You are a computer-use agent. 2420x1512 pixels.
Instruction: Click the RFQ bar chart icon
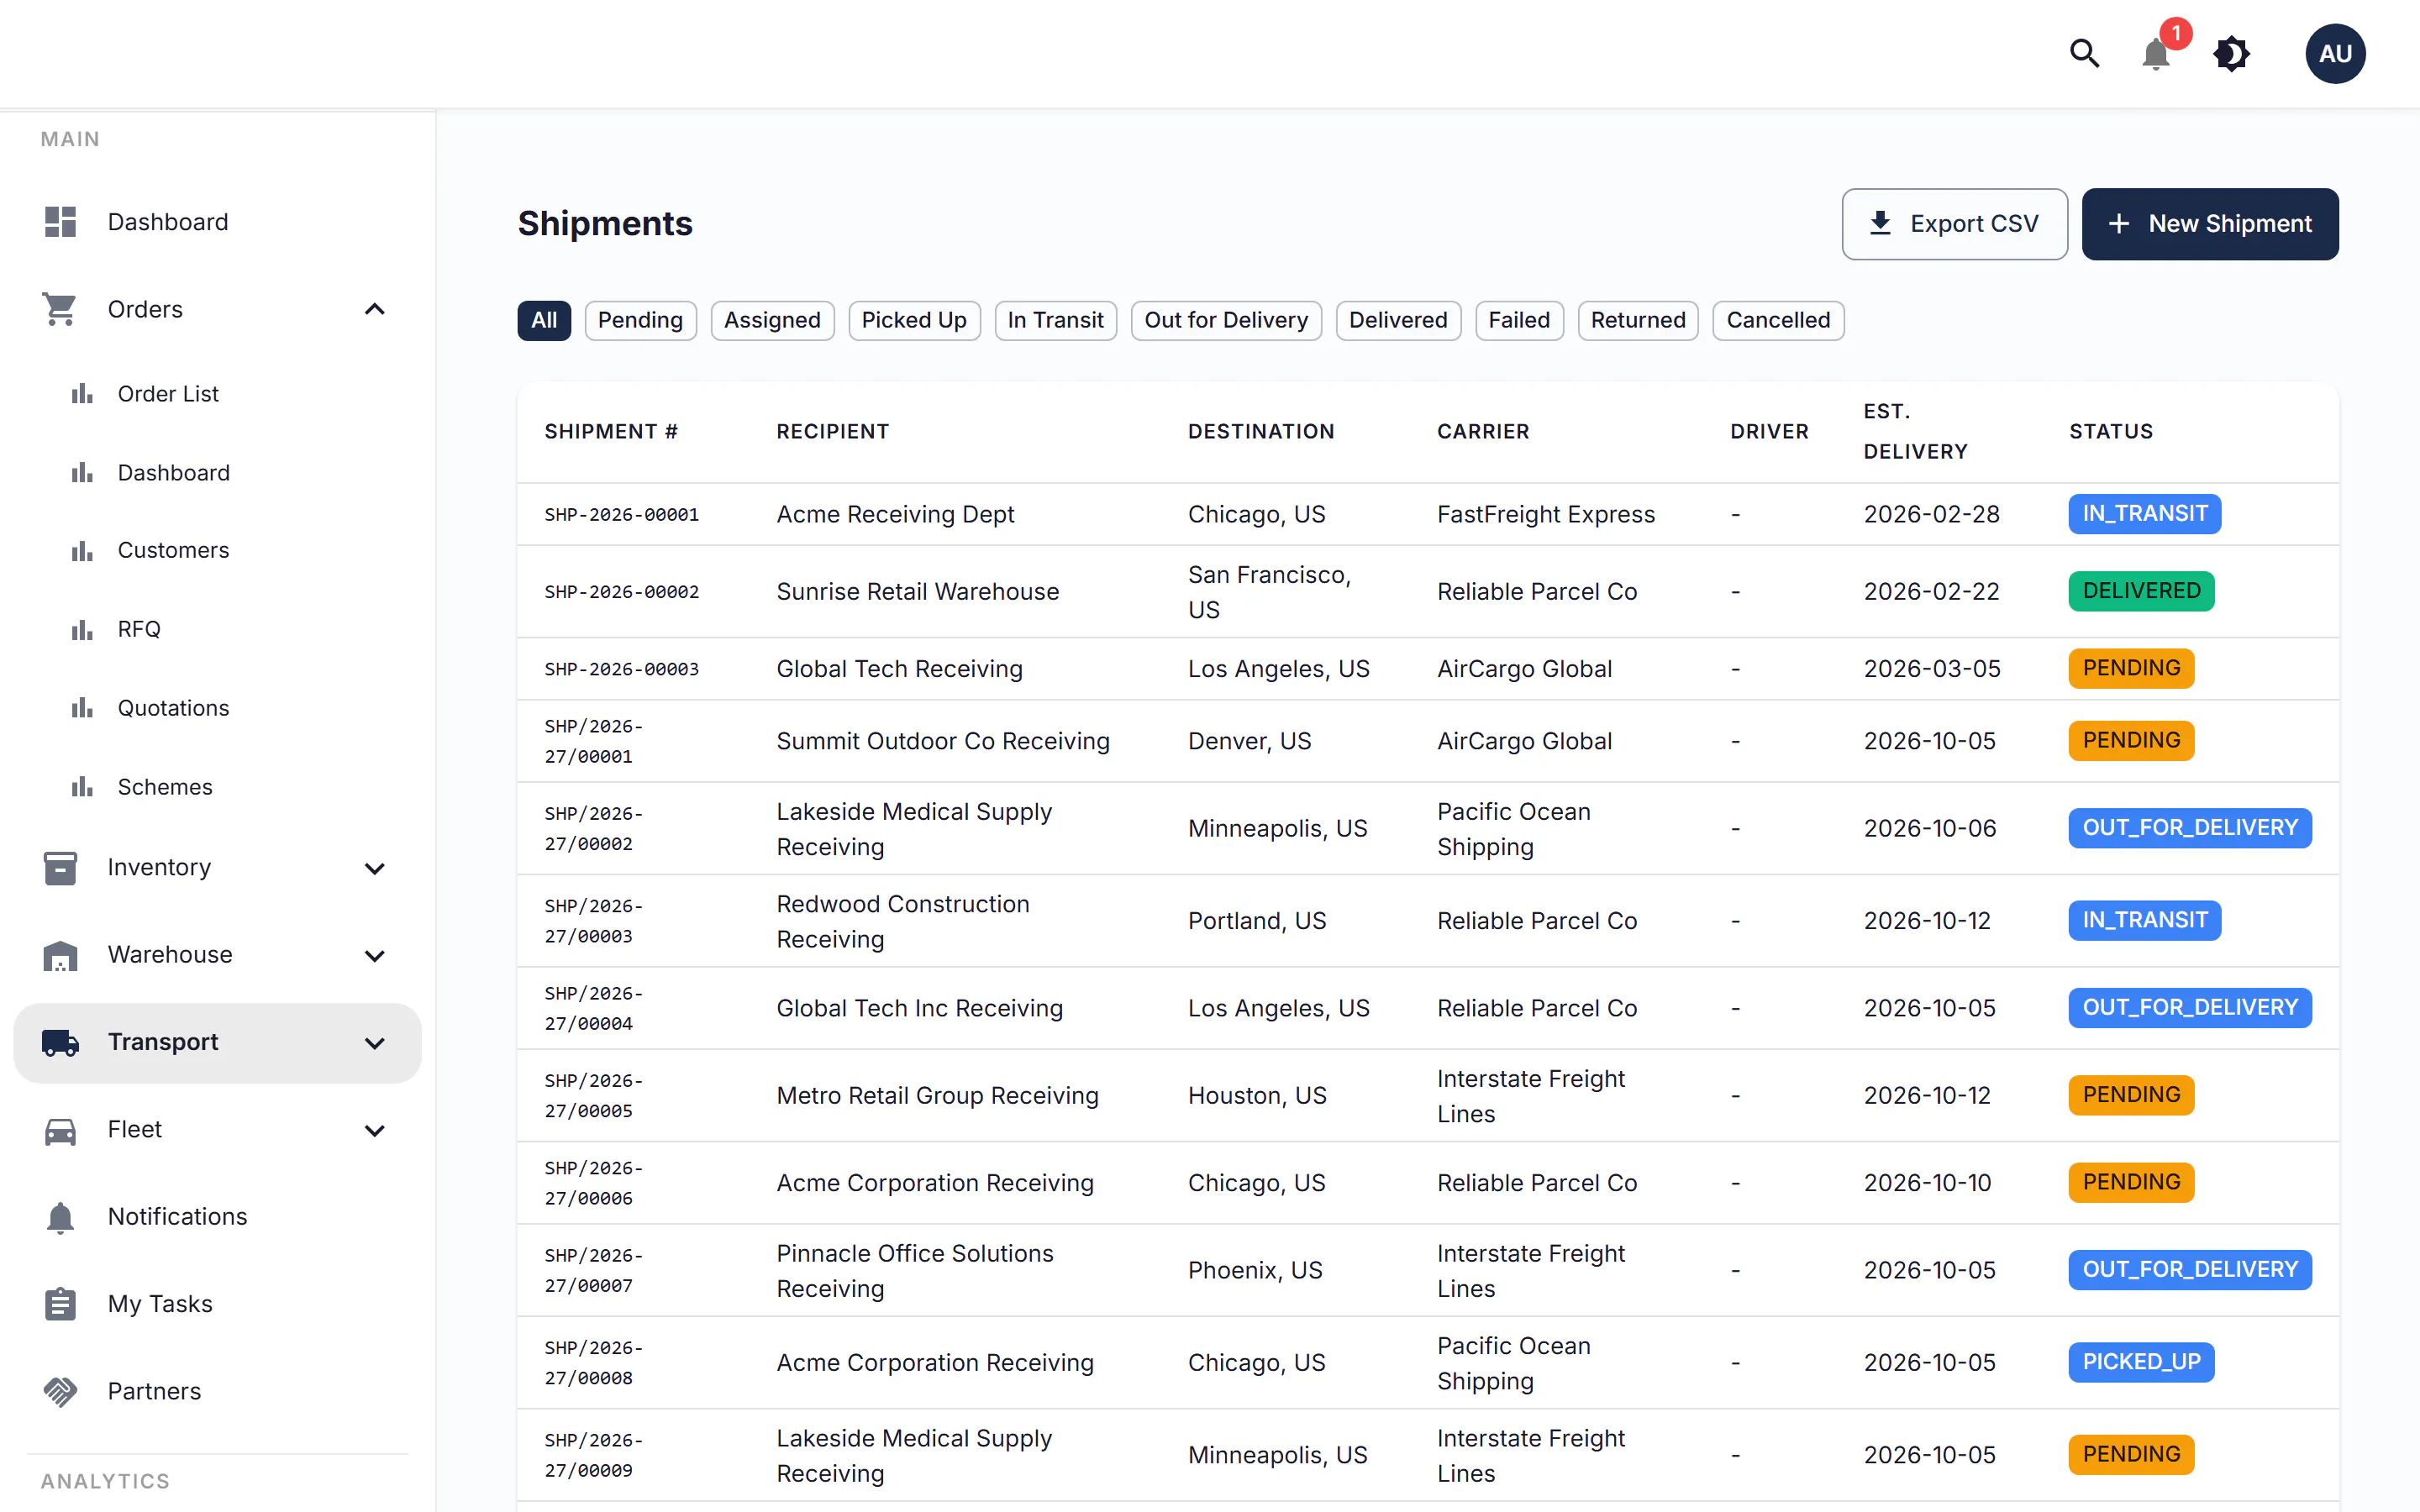point(82,629)
